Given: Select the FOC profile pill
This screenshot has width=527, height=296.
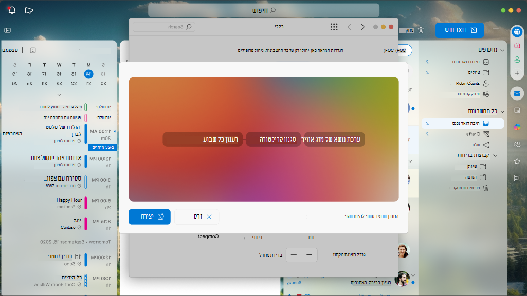Looking at the screenshot, I should [x=405, y=51].
